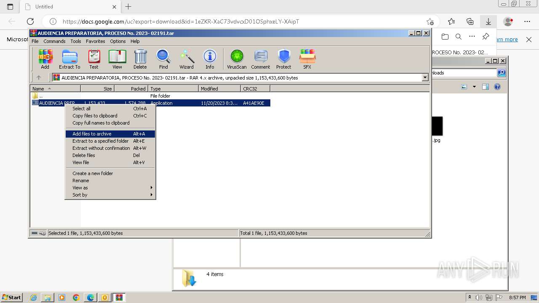The width and height of the screenshot is (539, 303).
Task: Sort by the Packed column header
Action: (131, 89)
